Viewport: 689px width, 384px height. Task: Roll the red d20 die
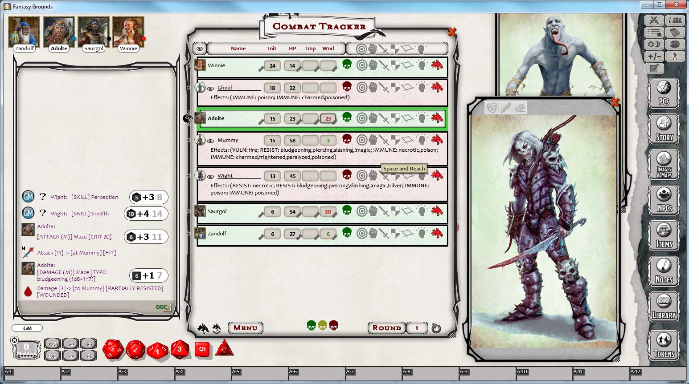113,349
